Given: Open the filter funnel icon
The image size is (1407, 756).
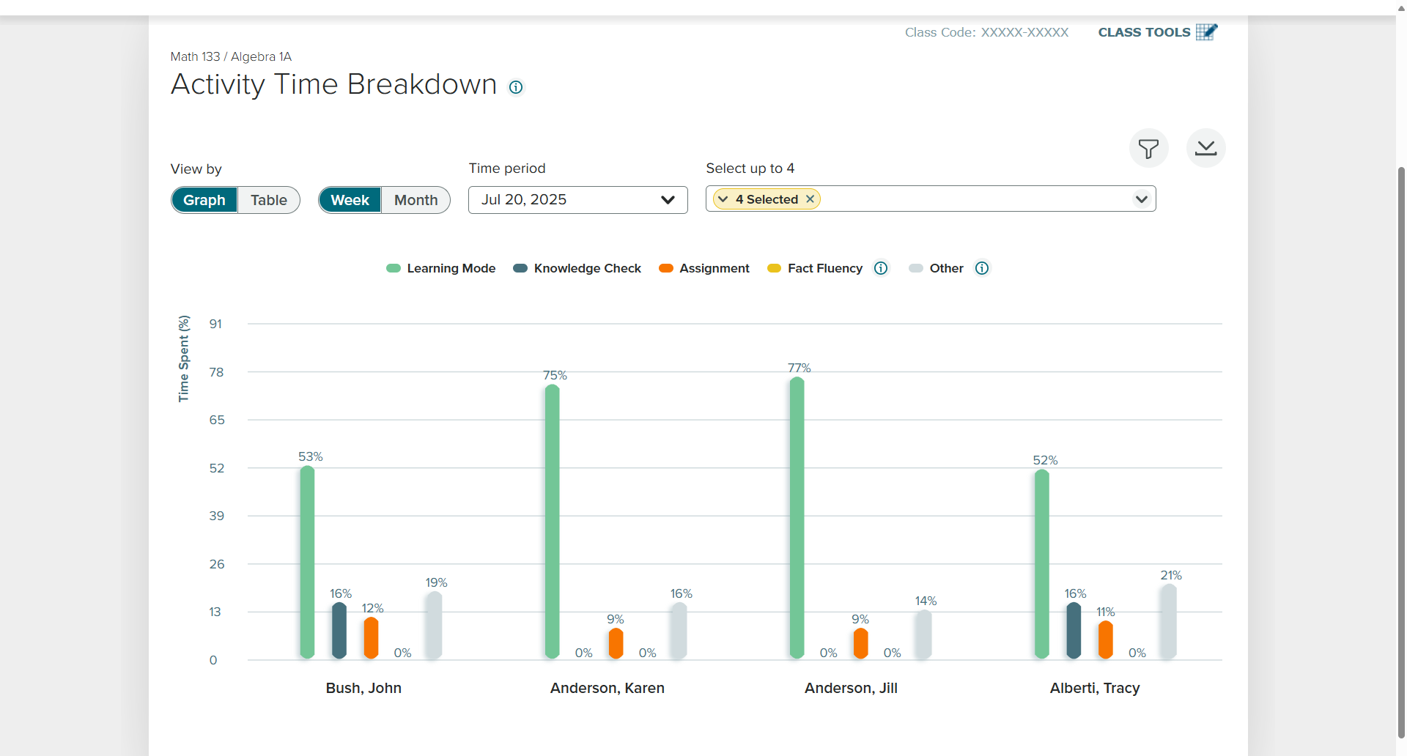Looking at the screenshot, I should pyautogui.click(x=1148, y=149).
